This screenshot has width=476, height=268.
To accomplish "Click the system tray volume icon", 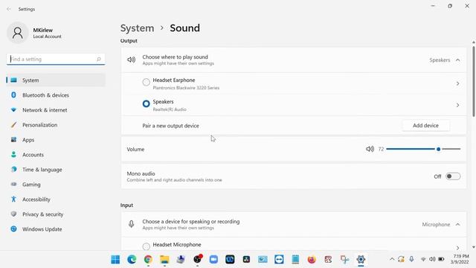I will coord(432,259).
